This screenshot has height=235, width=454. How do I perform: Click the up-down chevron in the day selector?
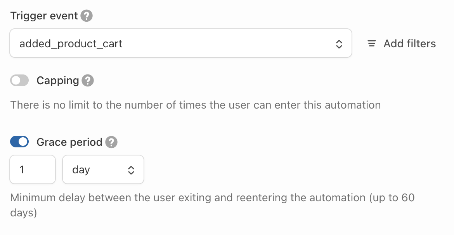pos(131,170)
